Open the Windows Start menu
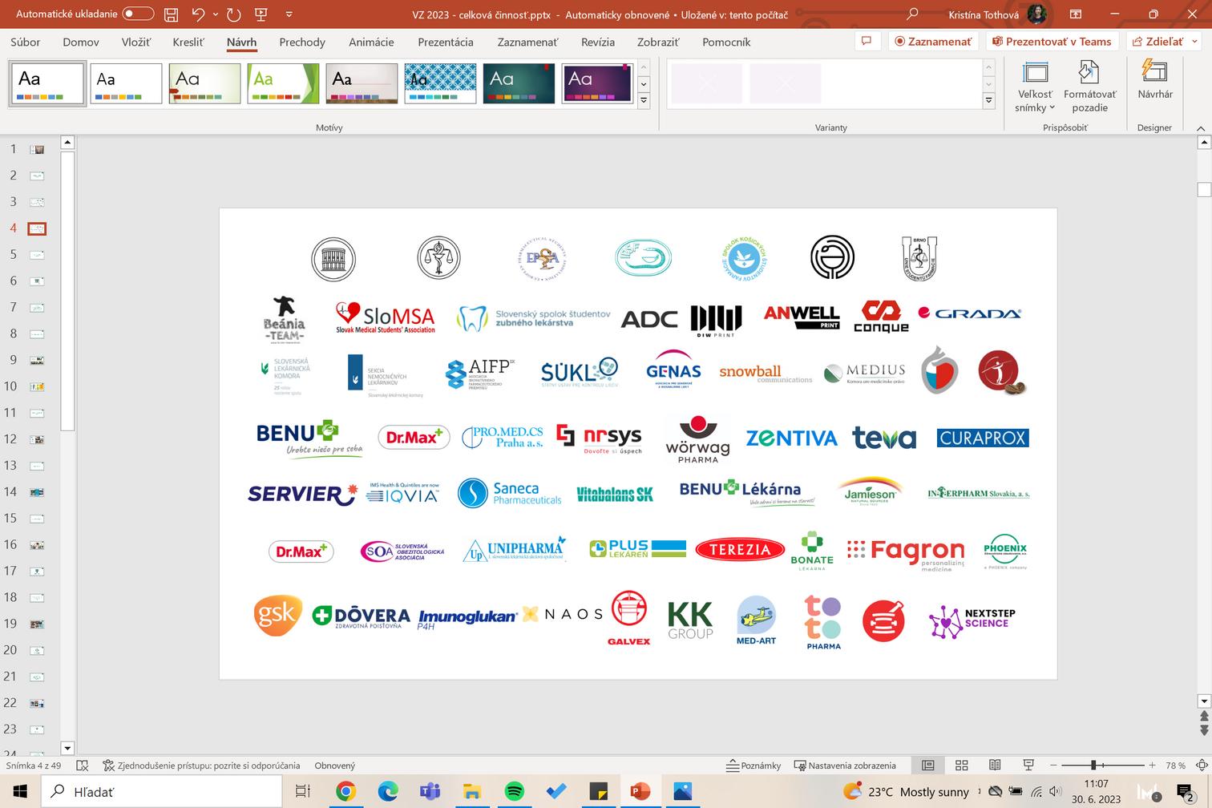The width and height of the screenshot is (1212, 808). [x=20, y=792]
